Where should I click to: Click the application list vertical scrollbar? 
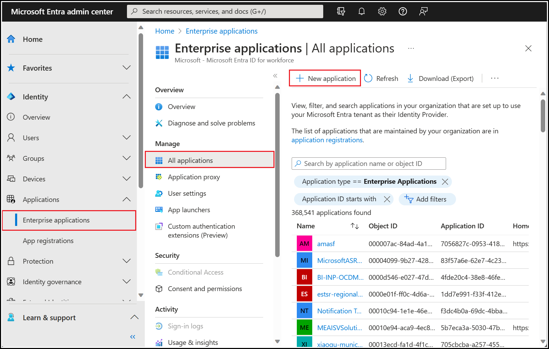click(x=543, y=117)
